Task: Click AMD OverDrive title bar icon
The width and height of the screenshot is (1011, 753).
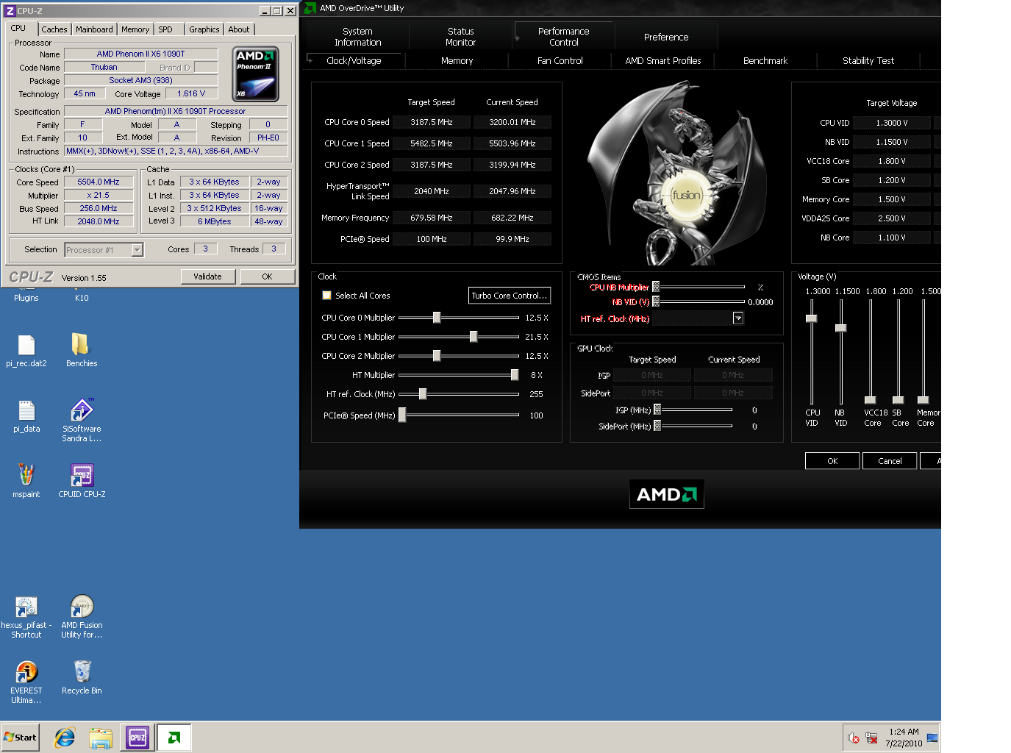Action: (x=310, y=8)
